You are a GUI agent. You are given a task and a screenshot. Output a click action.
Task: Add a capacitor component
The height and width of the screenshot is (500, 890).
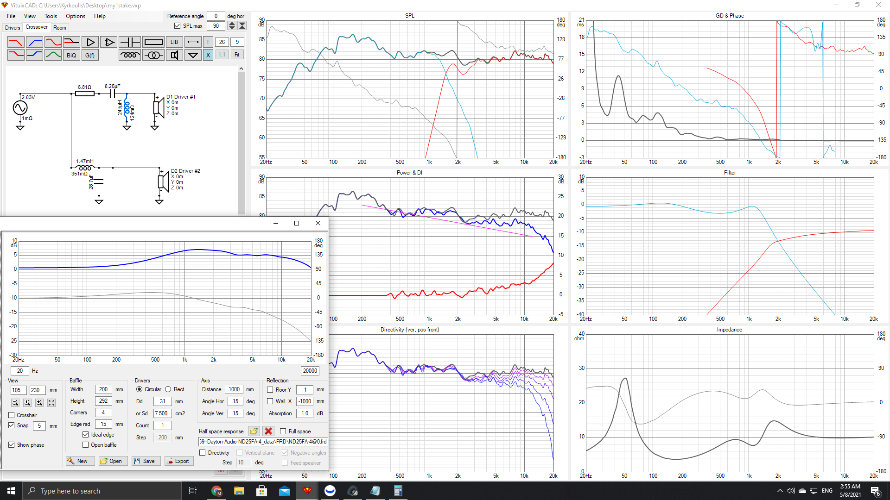(x=129, y=42)
